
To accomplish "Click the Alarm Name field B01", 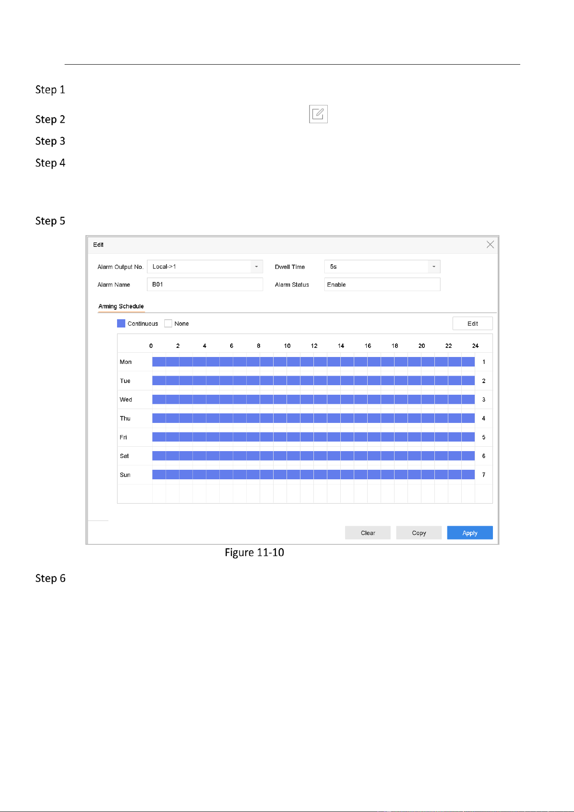I will pos(205,285).
